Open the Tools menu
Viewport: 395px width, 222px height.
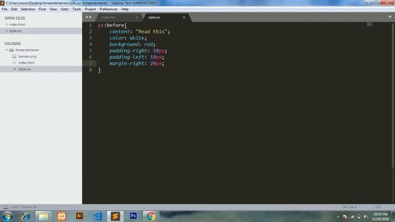click(x=77, y=9)
